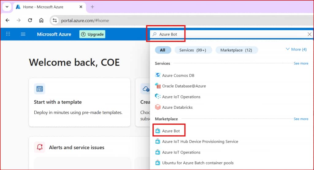Click the Alerts bell icon
Viewport: 314px width, 170px height.
tap(40, 147)
